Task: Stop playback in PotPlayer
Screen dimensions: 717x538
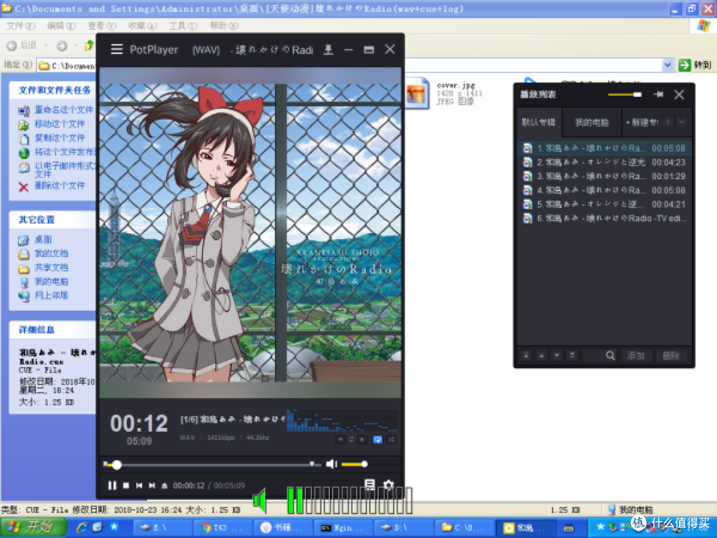Action: tap(125, 486)
